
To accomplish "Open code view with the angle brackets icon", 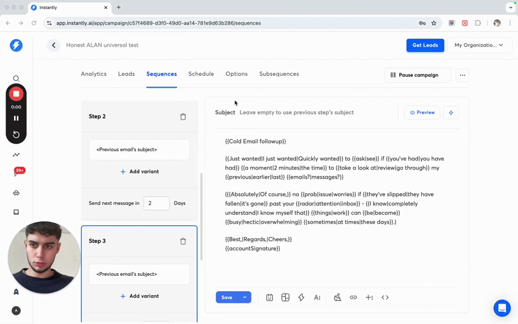I will 385,298.
